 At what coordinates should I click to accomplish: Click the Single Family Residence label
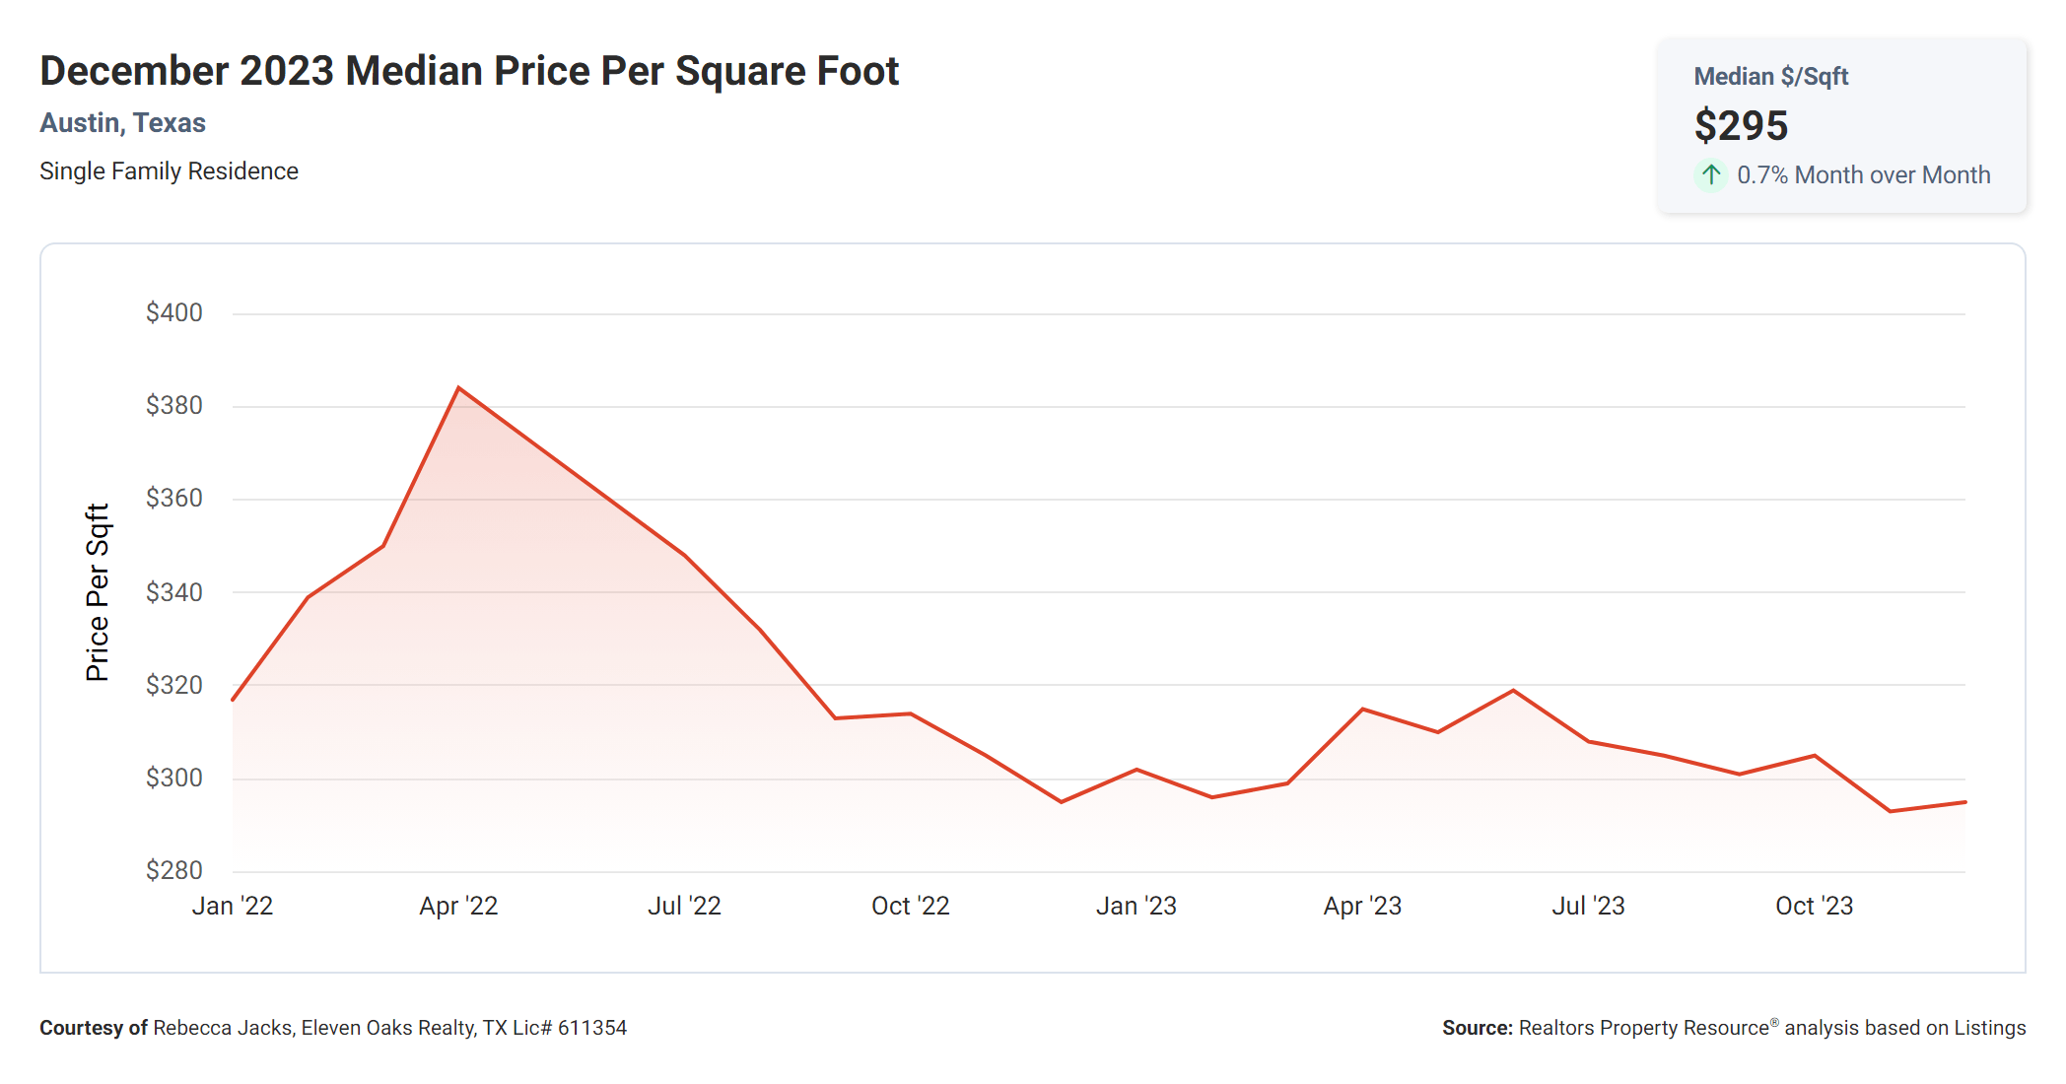(169, 171)
